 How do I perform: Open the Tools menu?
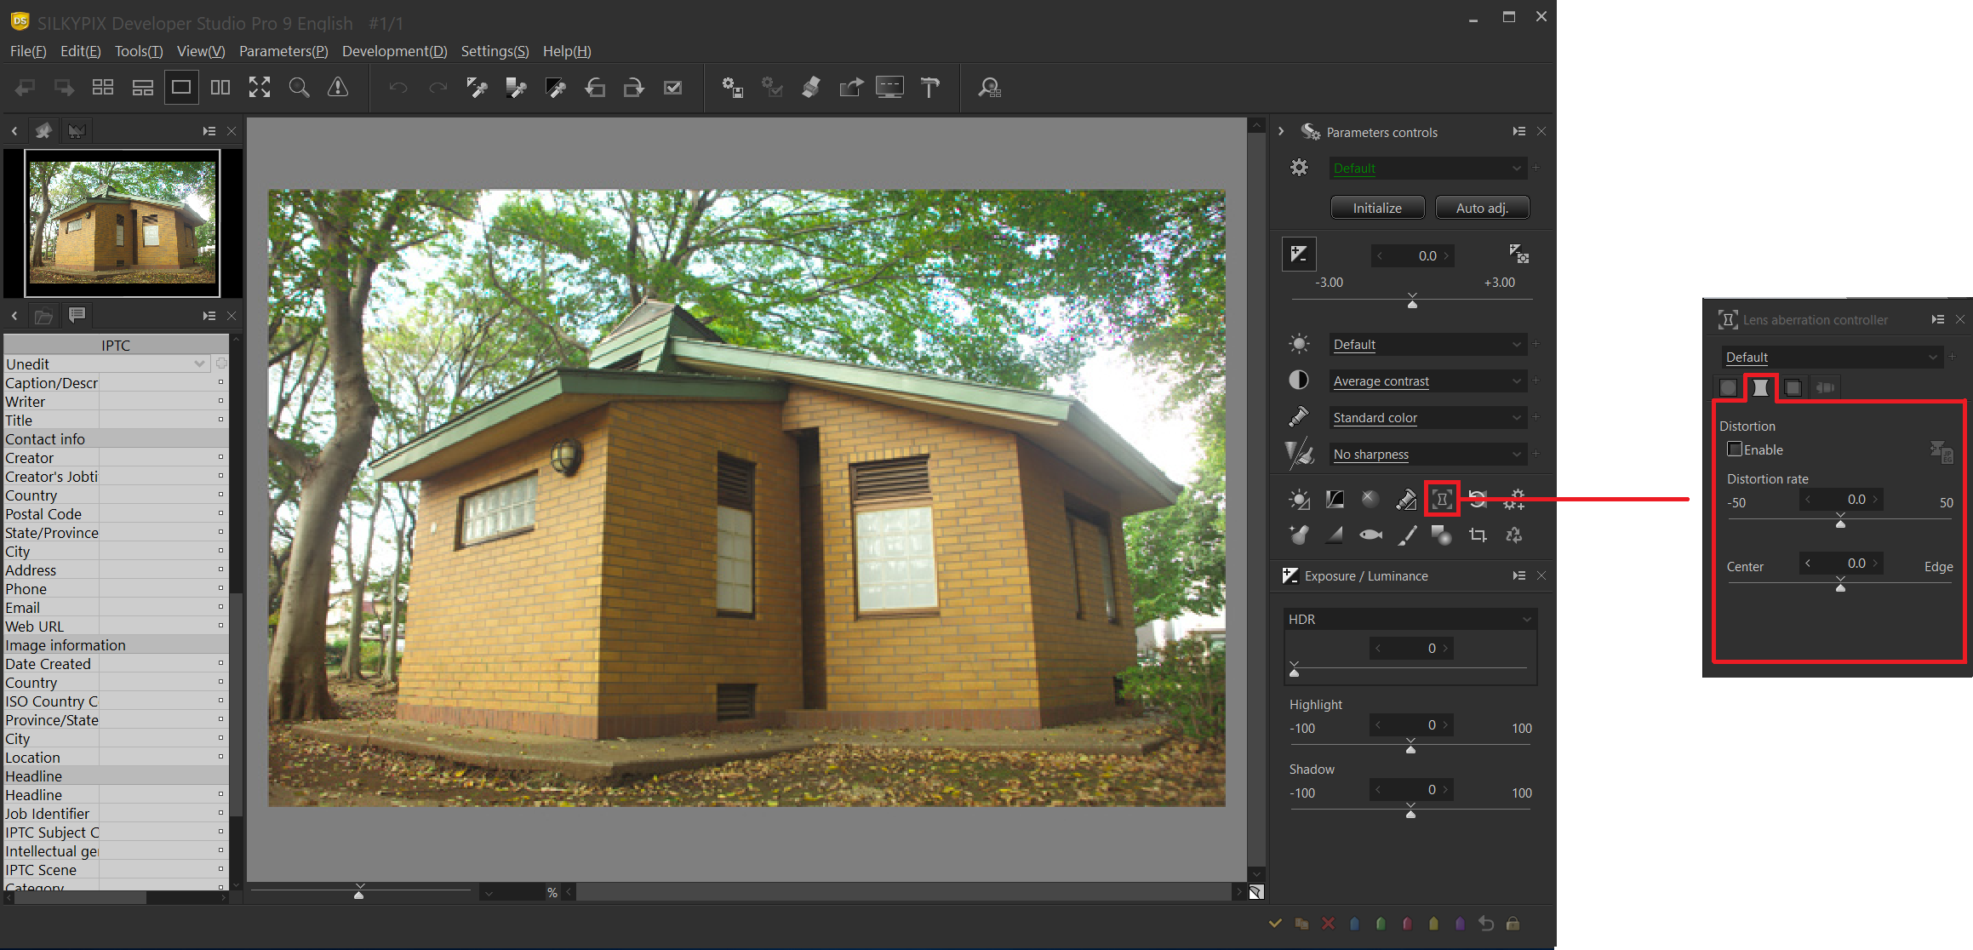(x=138, y=51)
